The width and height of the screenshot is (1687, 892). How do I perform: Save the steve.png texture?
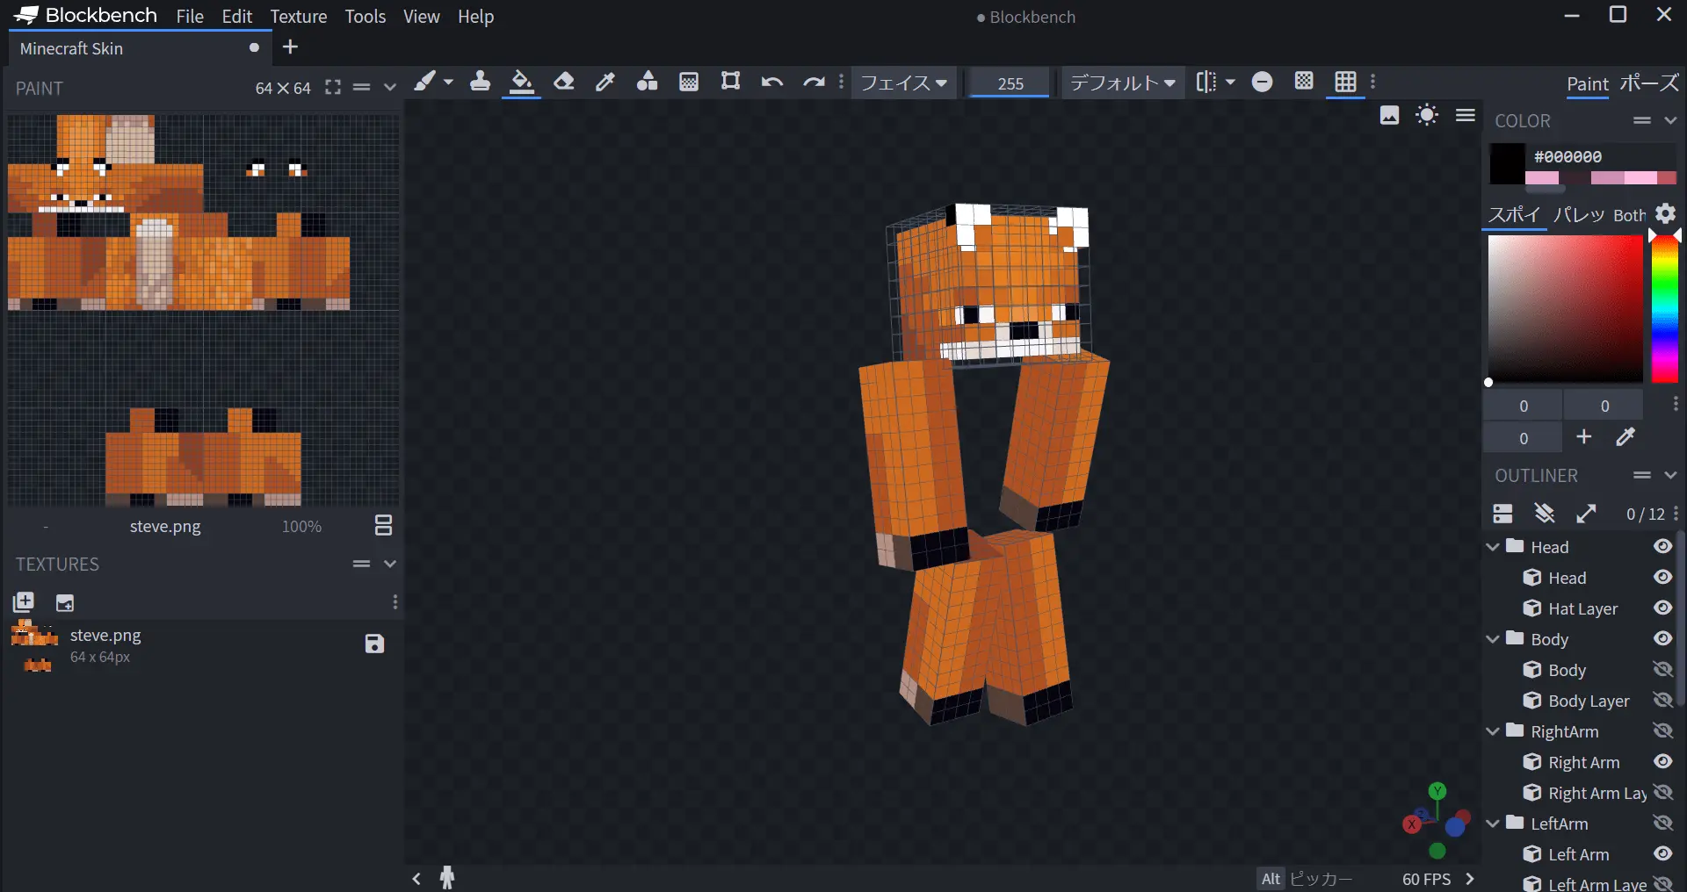click(374, 644)
